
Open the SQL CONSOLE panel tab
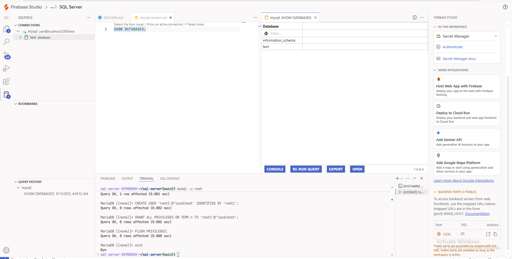(x=170, y=179)
